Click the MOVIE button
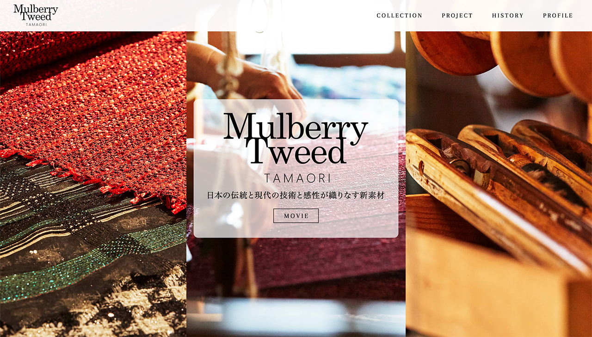Image resolution: width=592 pixels, height=337 pixels. [296, 216]
